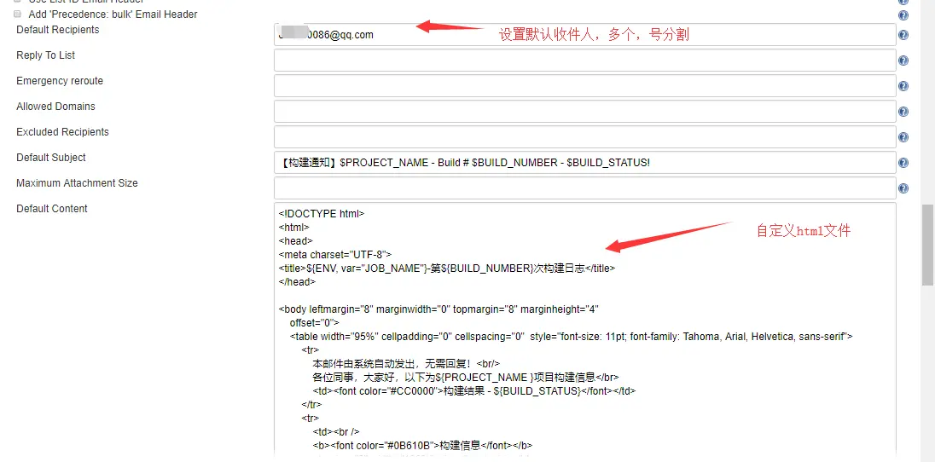Click the page's vertical scrollbar thumb
935x462 pixels.
tap(928, 245)
